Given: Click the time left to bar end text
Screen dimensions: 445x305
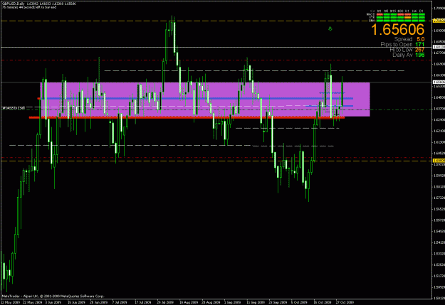Looking at the screenshot, I should click(29, 7).
